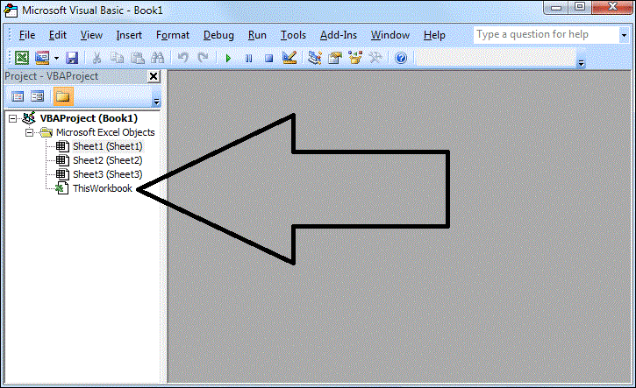Open the Run menu
Viewport: 636px width, 388px height.
click(x=257, y=35)
